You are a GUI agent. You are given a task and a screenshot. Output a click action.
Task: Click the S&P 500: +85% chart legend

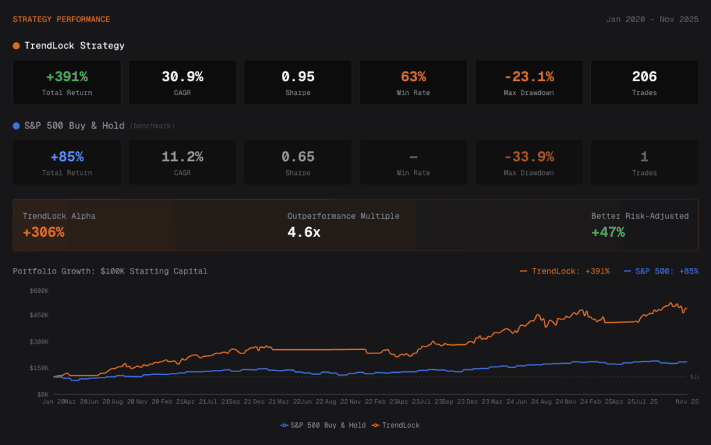pyautogui.click(x=661, y=271)
